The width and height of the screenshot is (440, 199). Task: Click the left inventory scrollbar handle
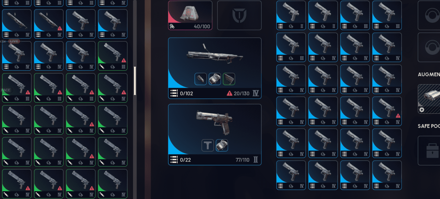pos(135,81)
